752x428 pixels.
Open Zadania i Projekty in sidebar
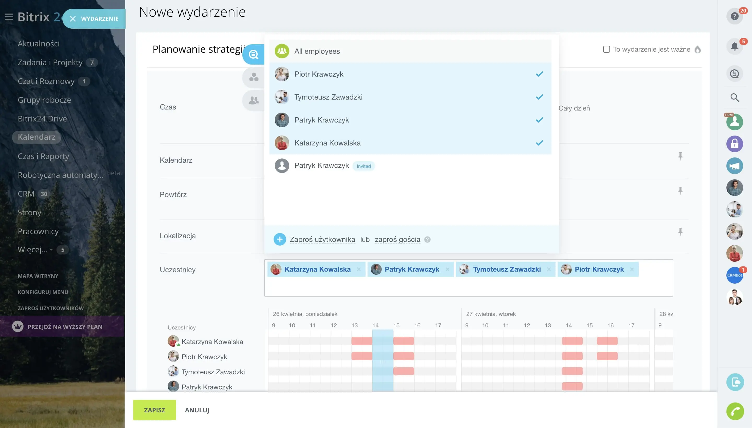tap(50, 62)
